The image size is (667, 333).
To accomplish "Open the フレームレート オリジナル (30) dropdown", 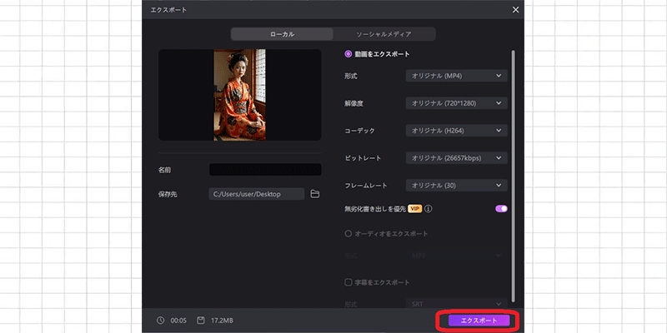I will click(456, 186).
